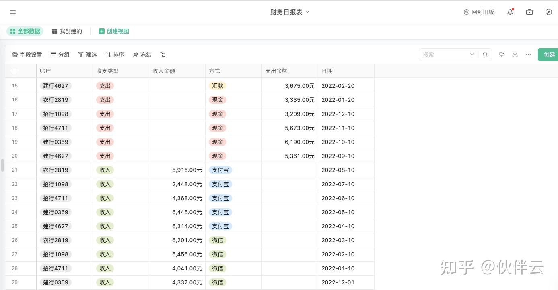
Task: Click amount 6,190.00元
Action: [x=300, y=142]
